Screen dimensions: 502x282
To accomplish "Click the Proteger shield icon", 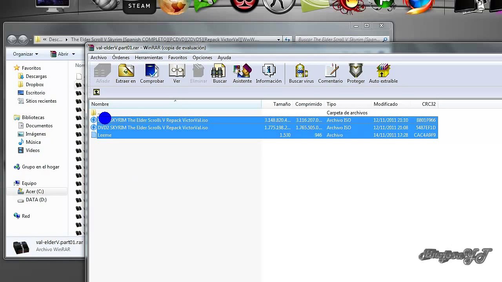I will (356, 74).
